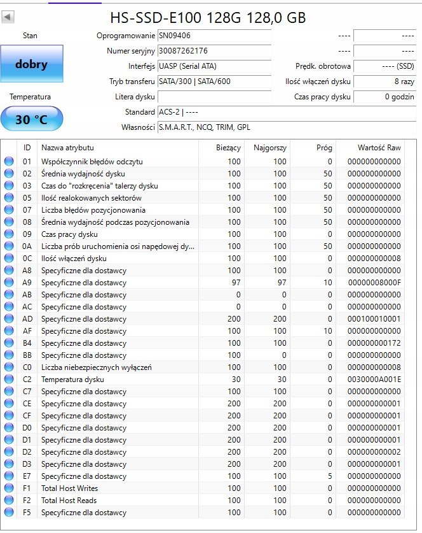The height and width of the screenshot is (533, 422).
Task: Click the 'Próg' column header
Action: click(x=323, y=148)
